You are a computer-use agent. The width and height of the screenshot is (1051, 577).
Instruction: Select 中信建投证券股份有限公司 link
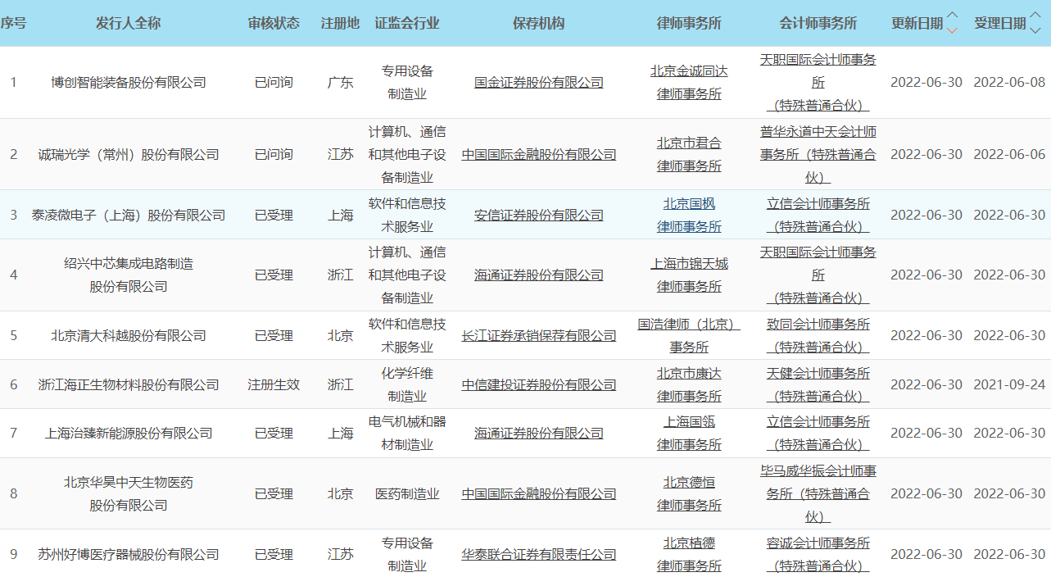(x=538, y=384)
